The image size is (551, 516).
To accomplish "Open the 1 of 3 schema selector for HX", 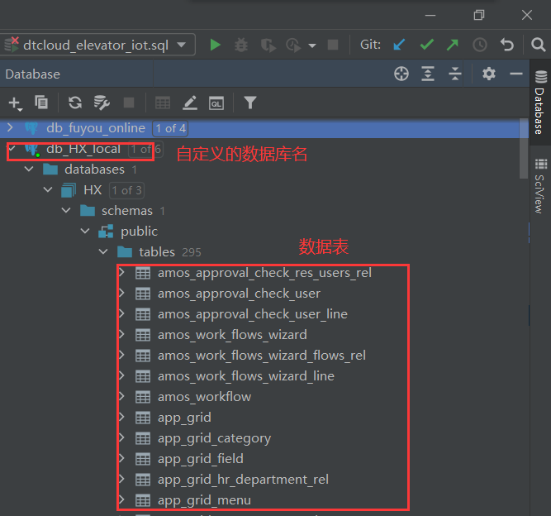I will point(126,191).
